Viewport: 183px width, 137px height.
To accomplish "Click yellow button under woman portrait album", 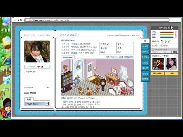I will [172, 73].
